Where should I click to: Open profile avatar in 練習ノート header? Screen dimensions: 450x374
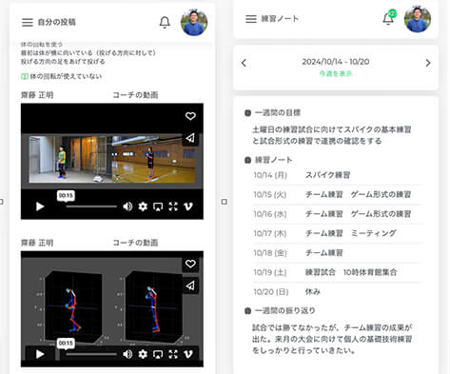tap(418, 19)
